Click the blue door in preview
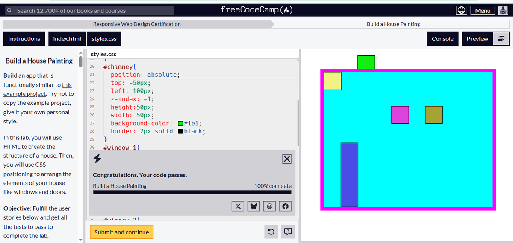Screen dimensions: 513x243 (349, 175)
